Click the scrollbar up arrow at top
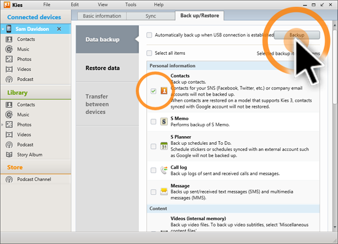 point(335,25)
